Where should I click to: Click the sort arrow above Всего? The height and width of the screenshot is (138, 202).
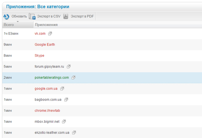click(x=18, y=22)
